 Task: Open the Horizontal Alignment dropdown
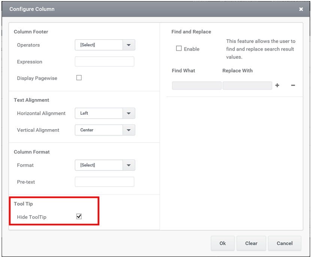click(105, 113)
